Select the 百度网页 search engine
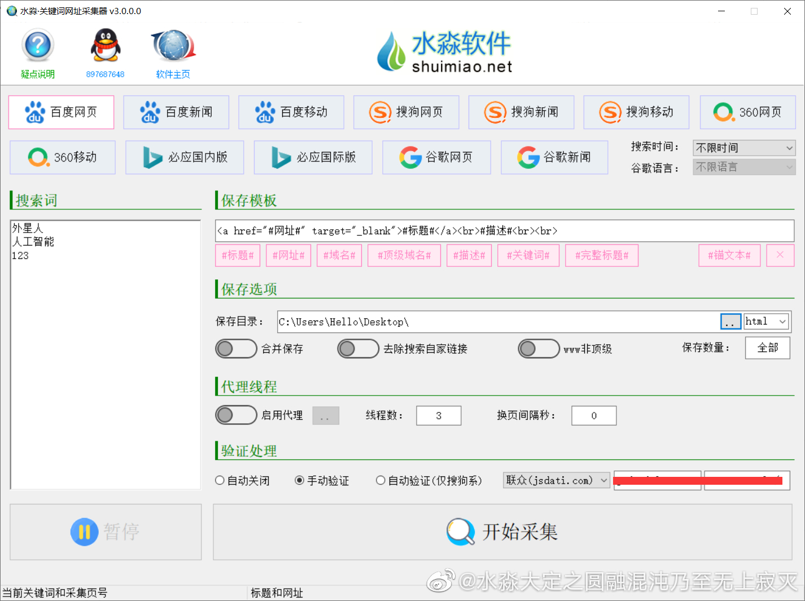The width and height of the screenshot is (805, 601). [61, 112]
